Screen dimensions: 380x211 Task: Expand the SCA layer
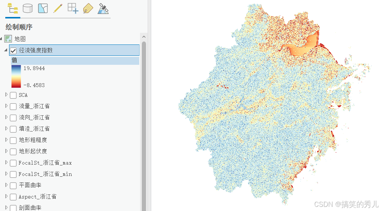tap(6, 95)
